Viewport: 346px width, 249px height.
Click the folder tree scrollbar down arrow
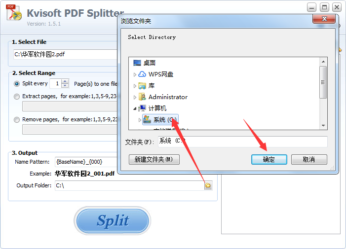coord(323,125)
